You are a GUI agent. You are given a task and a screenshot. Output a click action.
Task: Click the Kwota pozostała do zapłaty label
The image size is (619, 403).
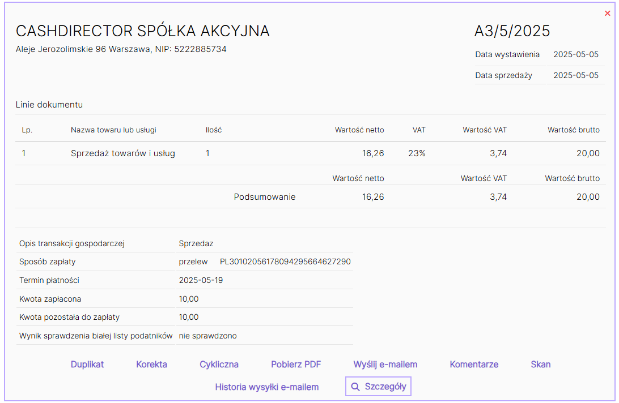pyautogui.click(x=70, y=317)
